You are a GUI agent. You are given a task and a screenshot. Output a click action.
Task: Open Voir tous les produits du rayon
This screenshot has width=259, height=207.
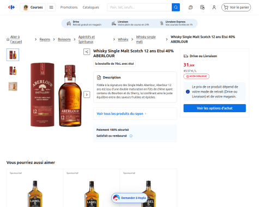[x=120, y=114]
